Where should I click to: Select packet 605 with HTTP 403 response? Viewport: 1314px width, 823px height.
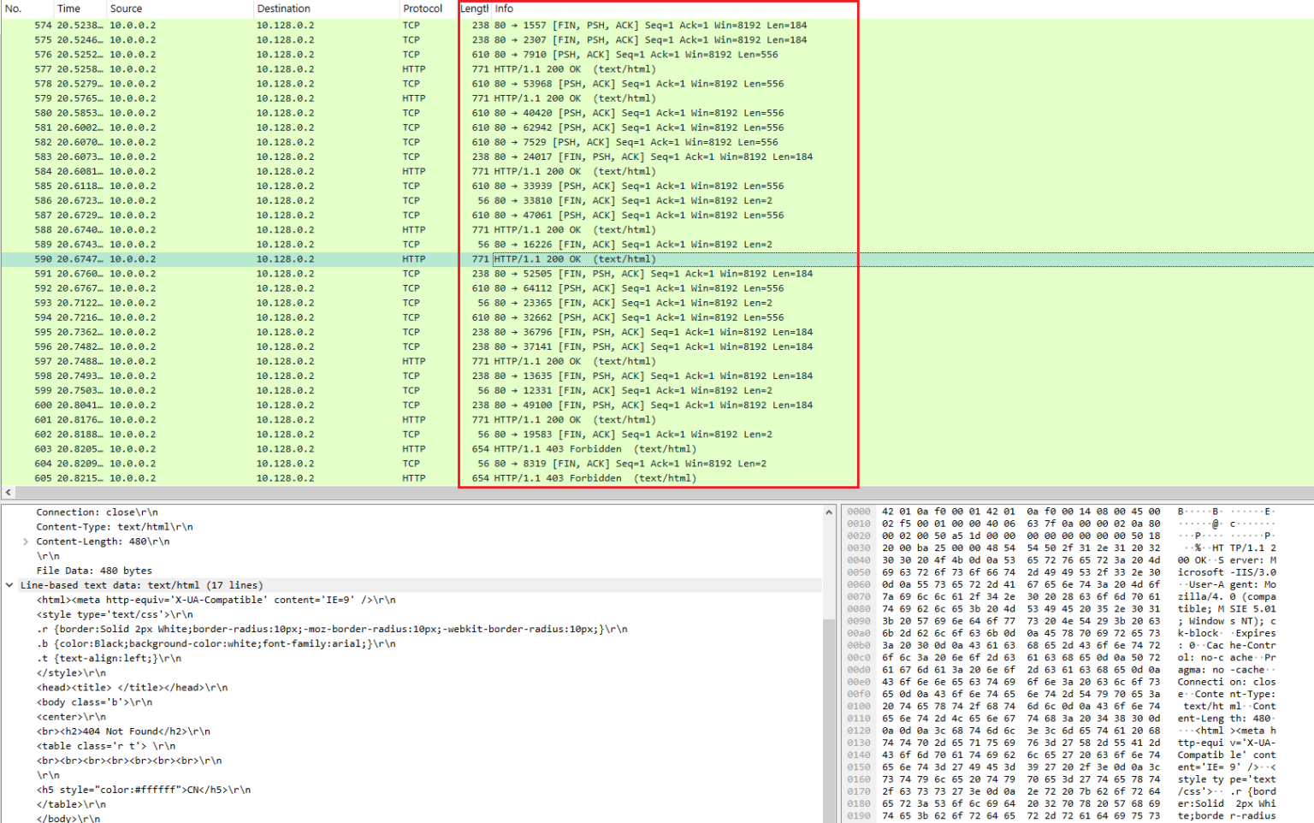[257, 477]
